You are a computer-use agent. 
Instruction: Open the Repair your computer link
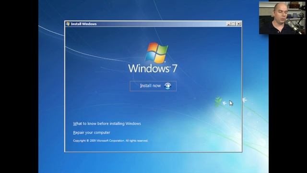pos(92,133)
